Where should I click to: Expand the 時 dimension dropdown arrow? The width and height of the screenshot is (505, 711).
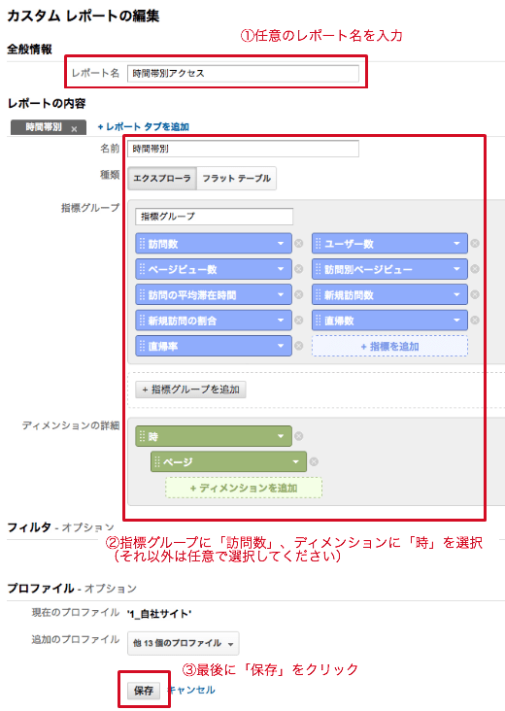pos(281,436)
